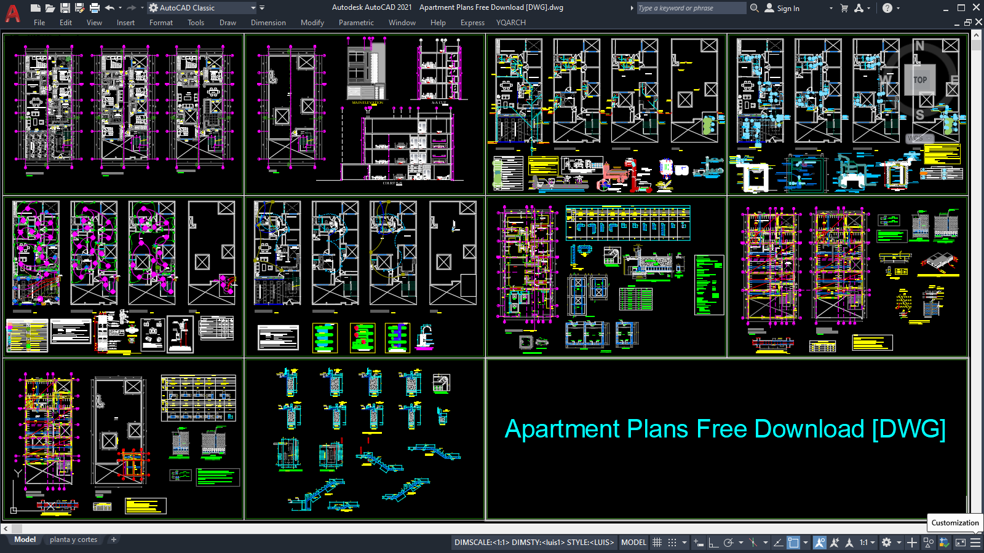Click the DIMSCALE DIMSTY STYLE status text
Screen dimensions: 984x553
[x=534, y=543]
